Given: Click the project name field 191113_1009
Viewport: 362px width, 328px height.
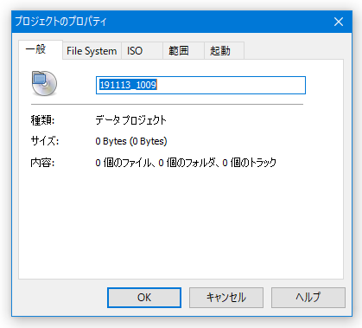Looking at the screenshot, I should pyautogui.click(x=200, y=85).
